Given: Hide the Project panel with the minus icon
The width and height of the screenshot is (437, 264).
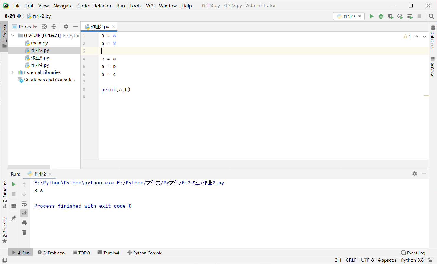Looking at the screenshot, I should [76, 27].
